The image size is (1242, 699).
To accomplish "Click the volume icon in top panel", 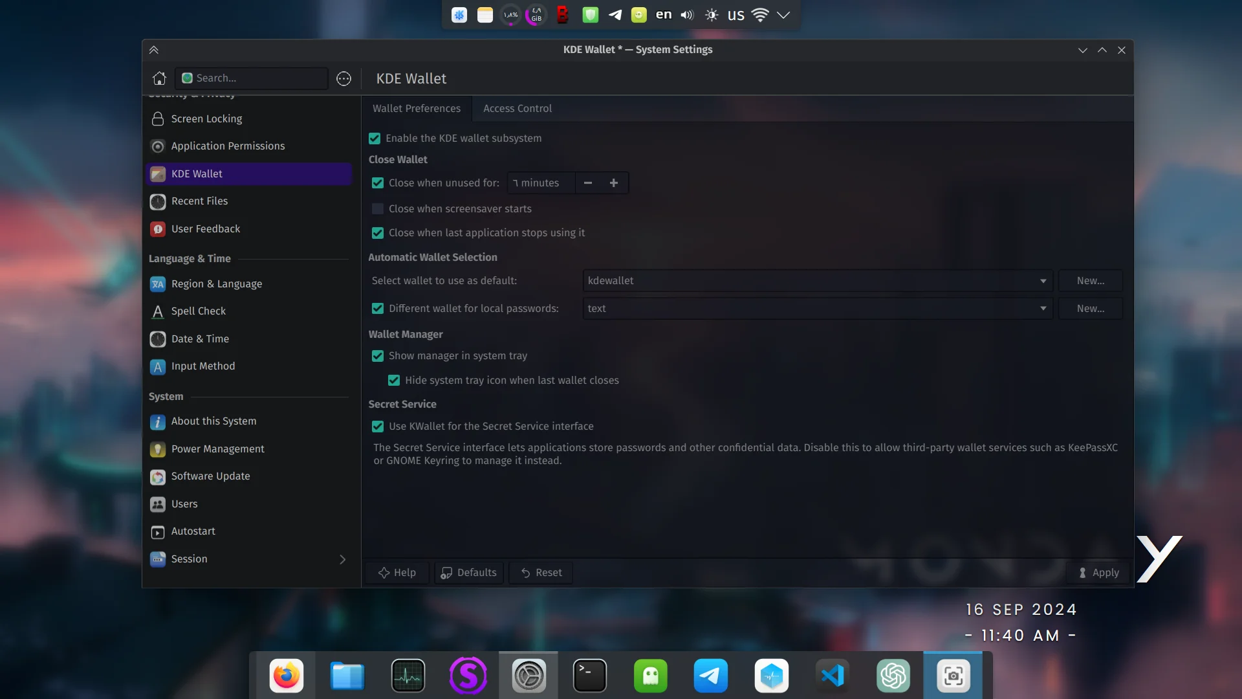I will click(x=687, y=15).
